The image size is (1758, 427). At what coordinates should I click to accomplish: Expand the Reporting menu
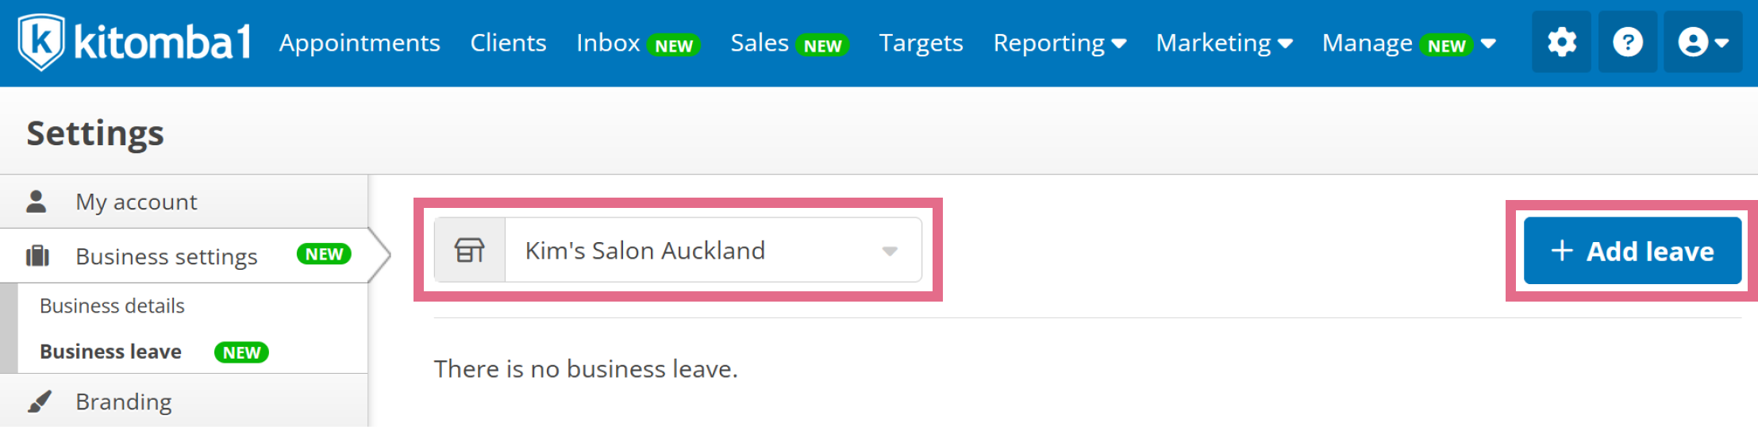[1060, 43]
